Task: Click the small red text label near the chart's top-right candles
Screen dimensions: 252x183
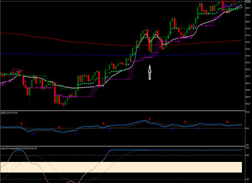Action: (229, 1)
